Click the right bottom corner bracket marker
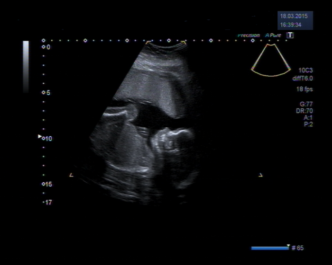 tap(260, 175)
